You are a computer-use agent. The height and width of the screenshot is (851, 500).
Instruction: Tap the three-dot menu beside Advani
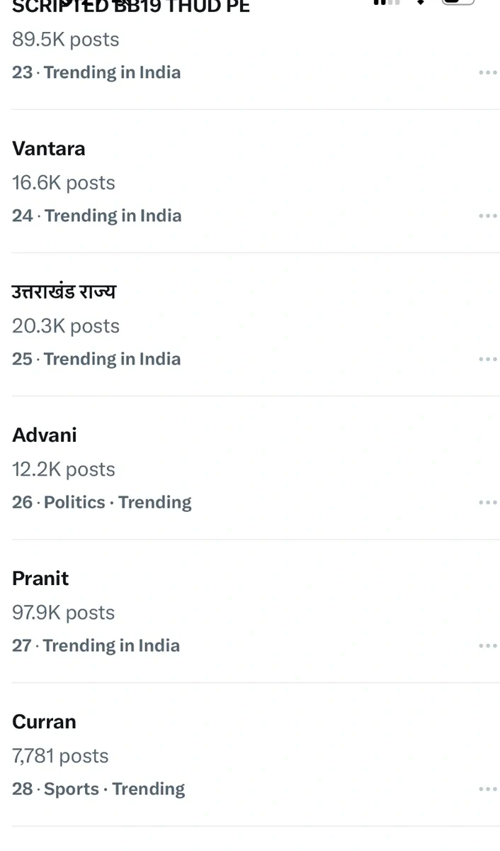point(487,502)
